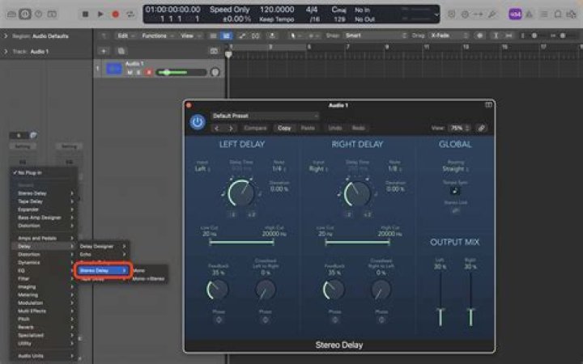583x364 pixels.
Task: Open the Snap Smart dropdown
Action: point(376,36)
